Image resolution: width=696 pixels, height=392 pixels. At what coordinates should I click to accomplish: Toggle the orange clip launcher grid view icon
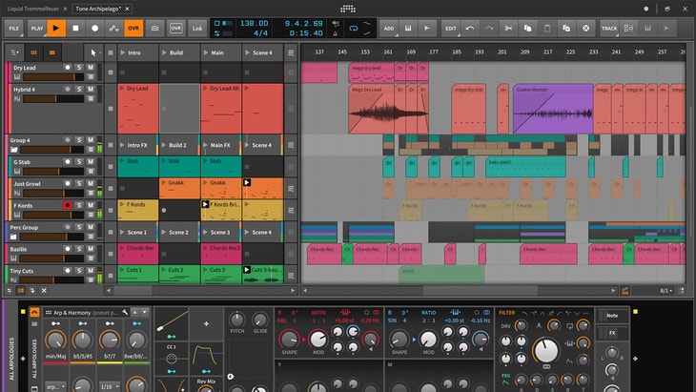[x=33, y=52]
